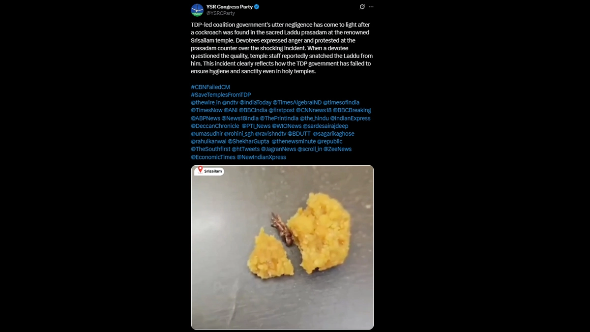Open the @sardesairajdeep mention
590x332 pixels.
click(x=325, y=126)
